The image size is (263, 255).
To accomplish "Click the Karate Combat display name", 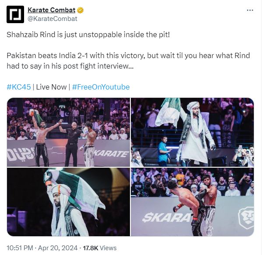I will [x=52, y=10].
